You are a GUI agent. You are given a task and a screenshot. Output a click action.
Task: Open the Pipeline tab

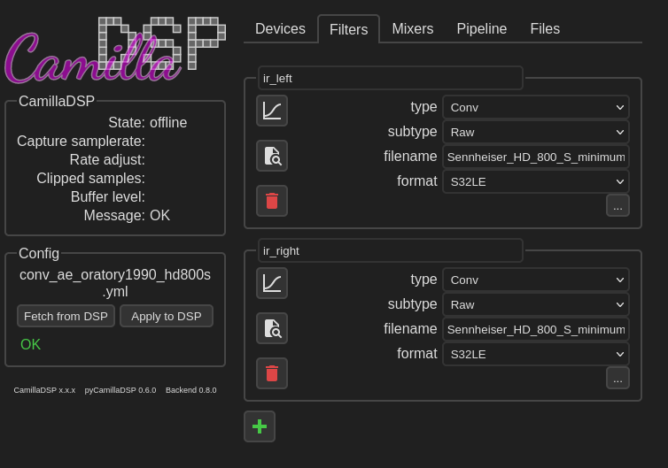(x=481, y=29)
